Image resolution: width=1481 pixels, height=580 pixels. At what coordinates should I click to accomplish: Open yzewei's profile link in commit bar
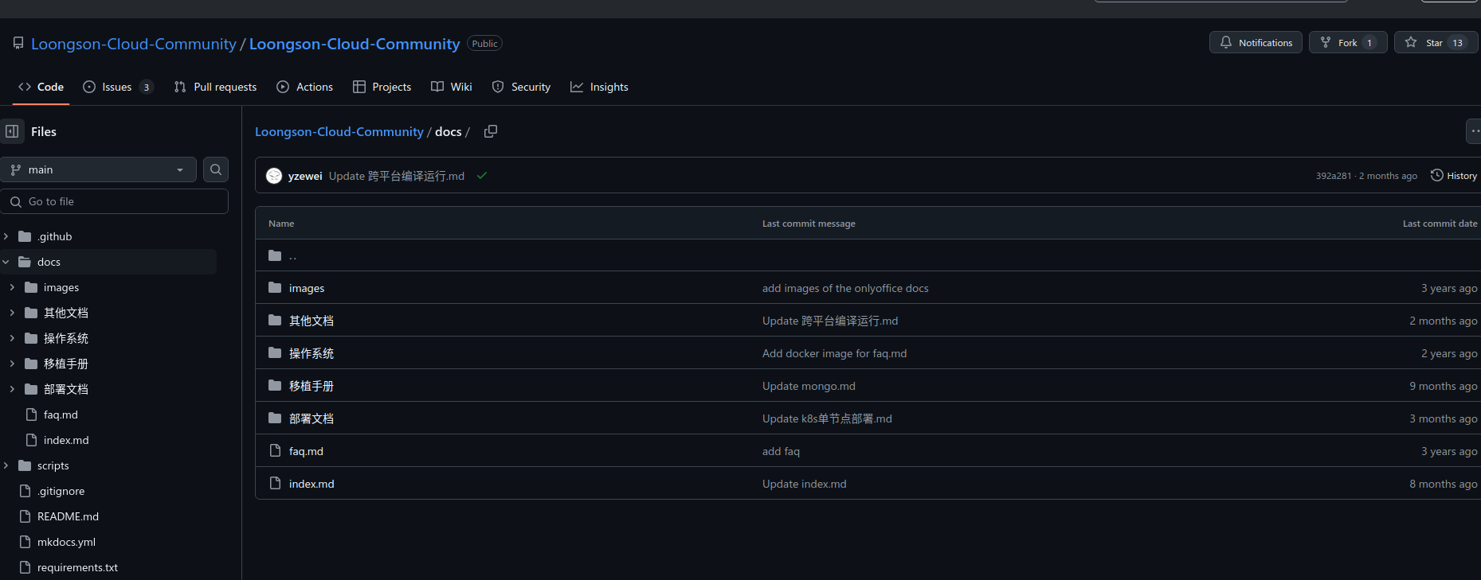305,176
